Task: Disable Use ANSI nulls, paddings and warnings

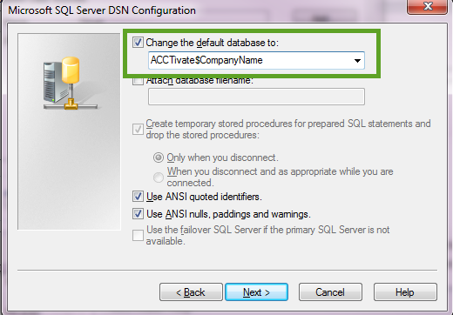Action: pos(138,214)
